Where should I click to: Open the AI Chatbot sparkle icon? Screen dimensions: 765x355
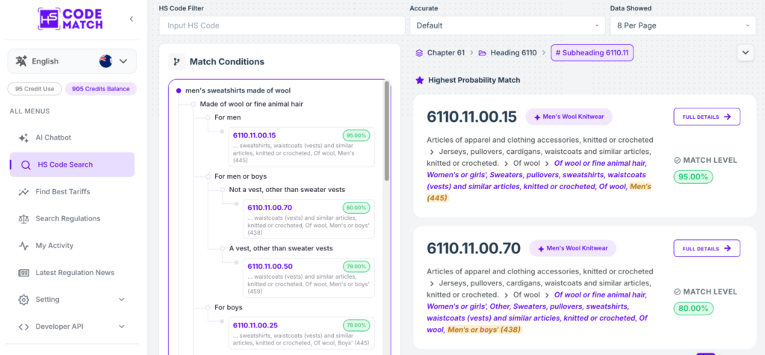pyautogui.click(x=23, y=138)
